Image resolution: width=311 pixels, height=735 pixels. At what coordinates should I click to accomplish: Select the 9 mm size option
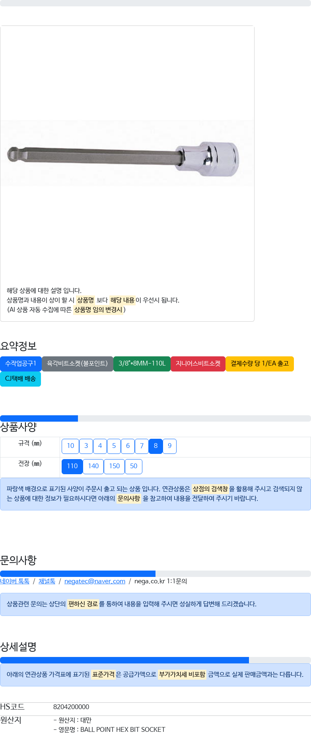[169, 446]
